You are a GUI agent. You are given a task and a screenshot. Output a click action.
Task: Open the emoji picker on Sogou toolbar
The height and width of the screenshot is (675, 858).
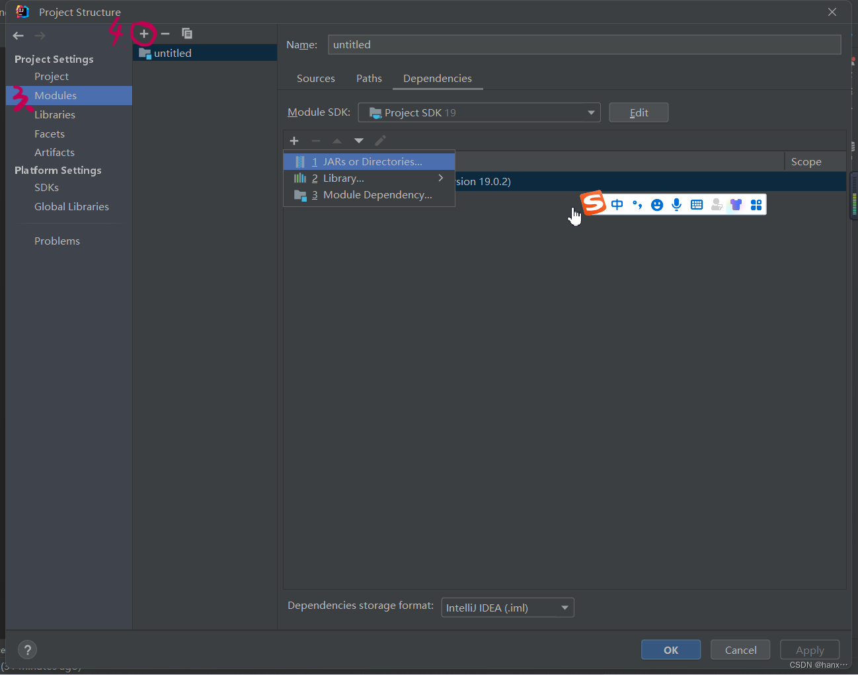[656, 205]
